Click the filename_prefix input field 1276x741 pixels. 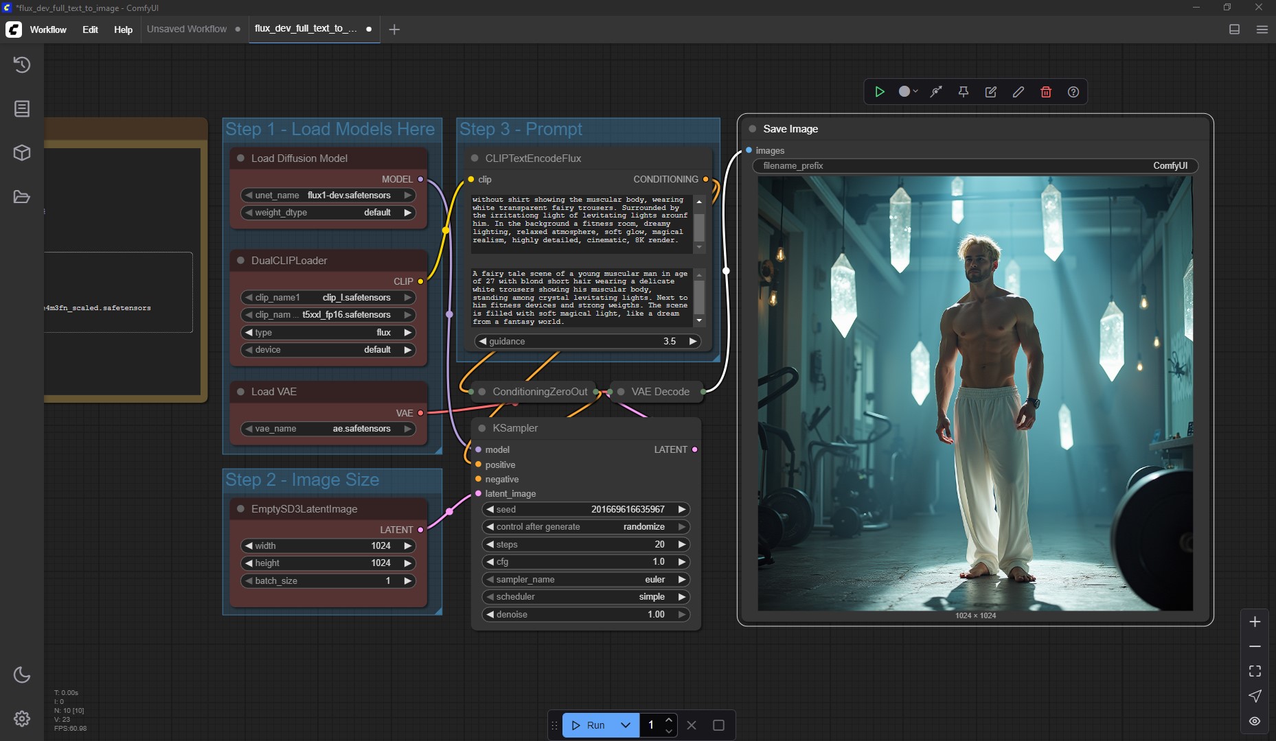coord(975,166)
